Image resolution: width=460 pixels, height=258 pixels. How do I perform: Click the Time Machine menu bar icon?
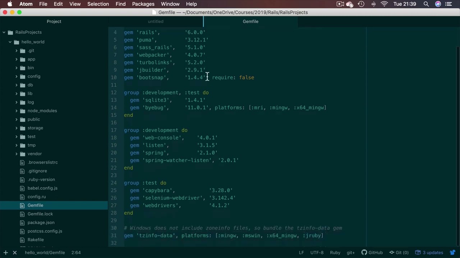[x=361, y=4]
